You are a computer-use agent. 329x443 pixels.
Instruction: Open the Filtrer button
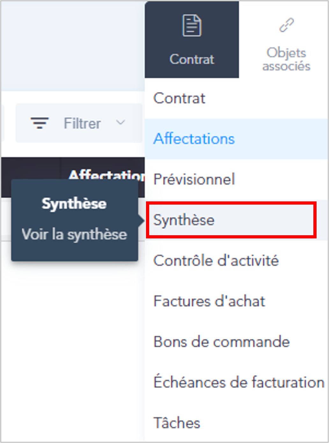coord(79,123)
